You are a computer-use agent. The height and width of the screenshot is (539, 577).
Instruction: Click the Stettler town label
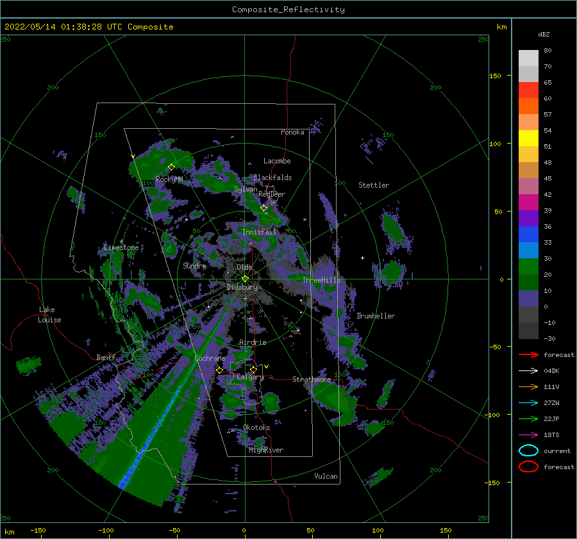pos(374,185)
